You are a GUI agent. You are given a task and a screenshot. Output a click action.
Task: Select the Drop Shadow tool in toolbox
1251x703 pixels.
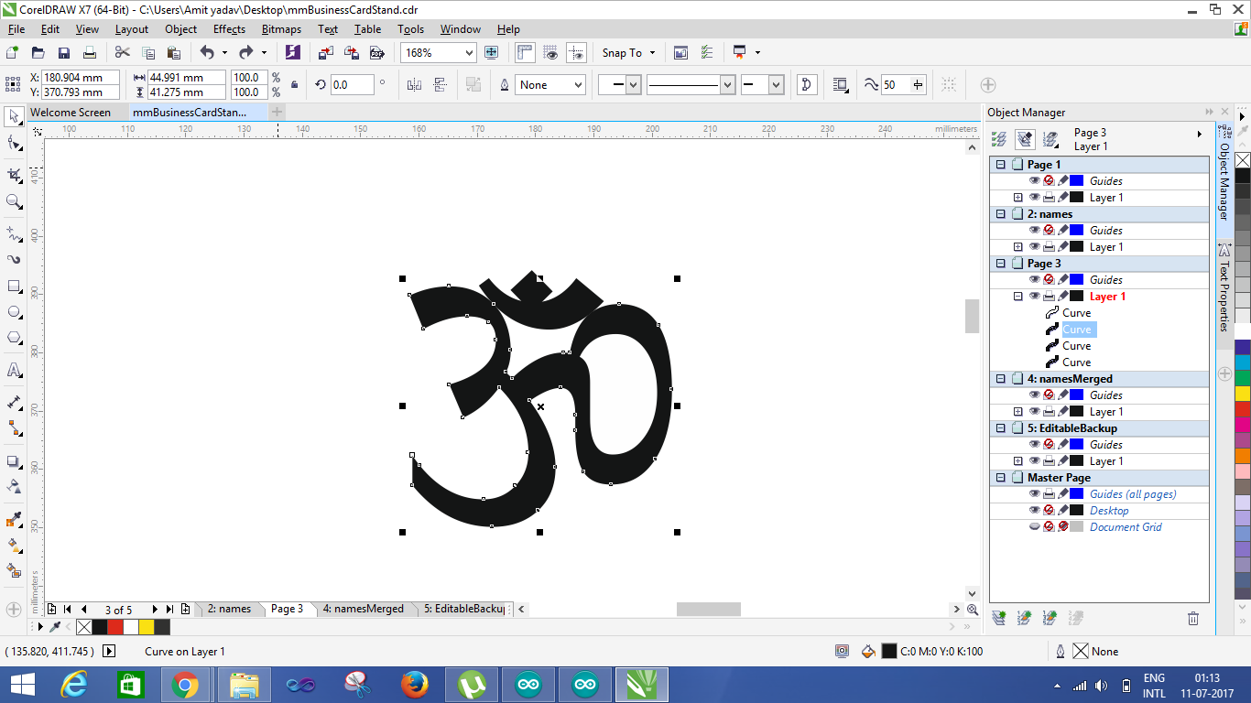pyautogui.click(x=14, y=461)
